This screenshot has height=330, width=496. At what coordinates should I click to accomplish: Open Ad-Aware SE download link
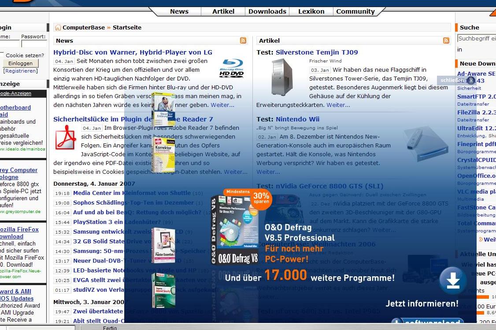476,77
